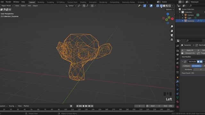Image resolution: width=205 pixels, height=115 pixels.
Task: Open the Edit menu in top bar
Action: coord(2,2)
